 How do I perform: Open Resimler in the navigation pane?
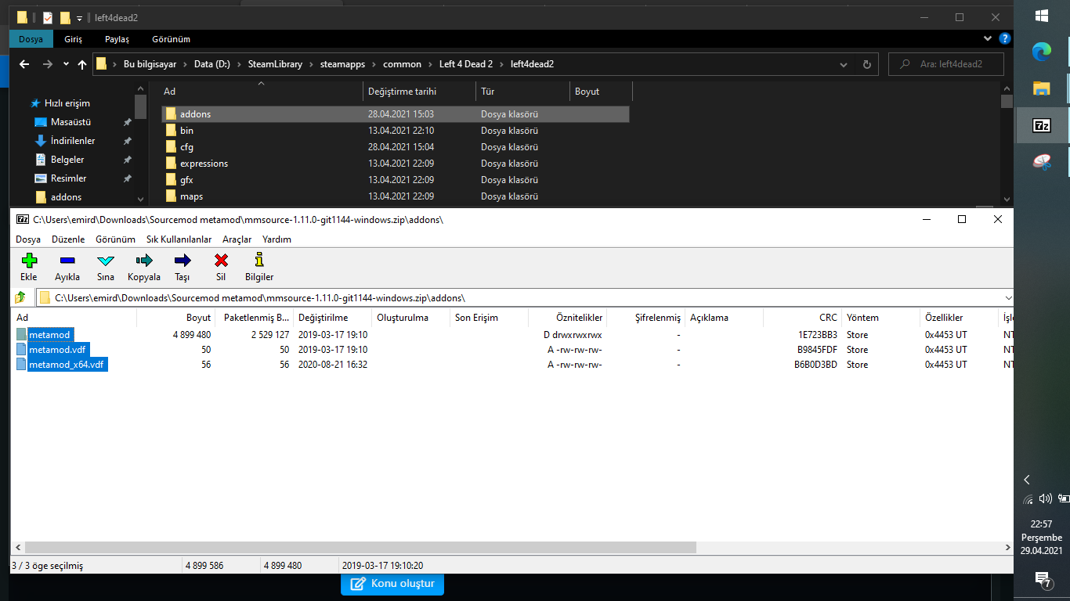tap(68, 178)
